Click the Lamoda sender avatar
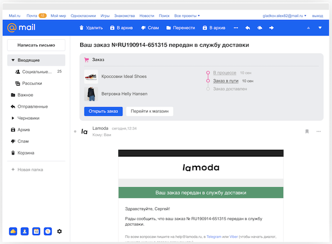 pyautogui.click(x=84, y=131)
